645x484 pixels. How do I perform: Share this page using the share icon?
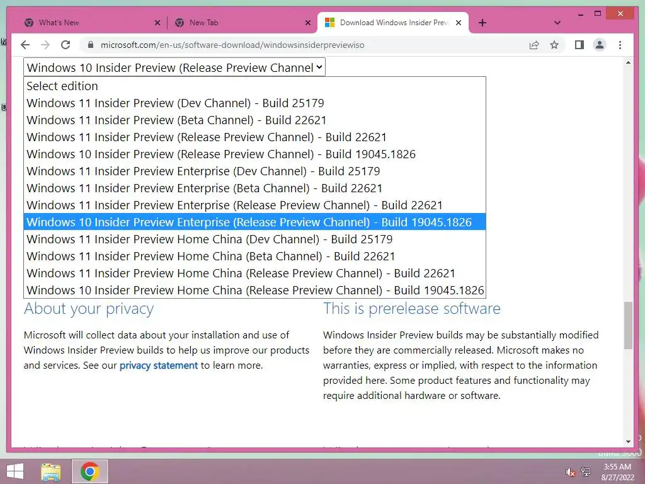click(534, 45)
